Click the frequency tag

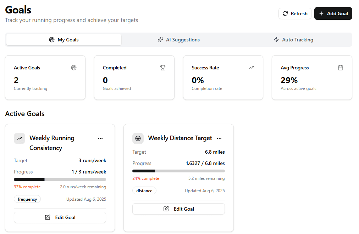(27, 199)
